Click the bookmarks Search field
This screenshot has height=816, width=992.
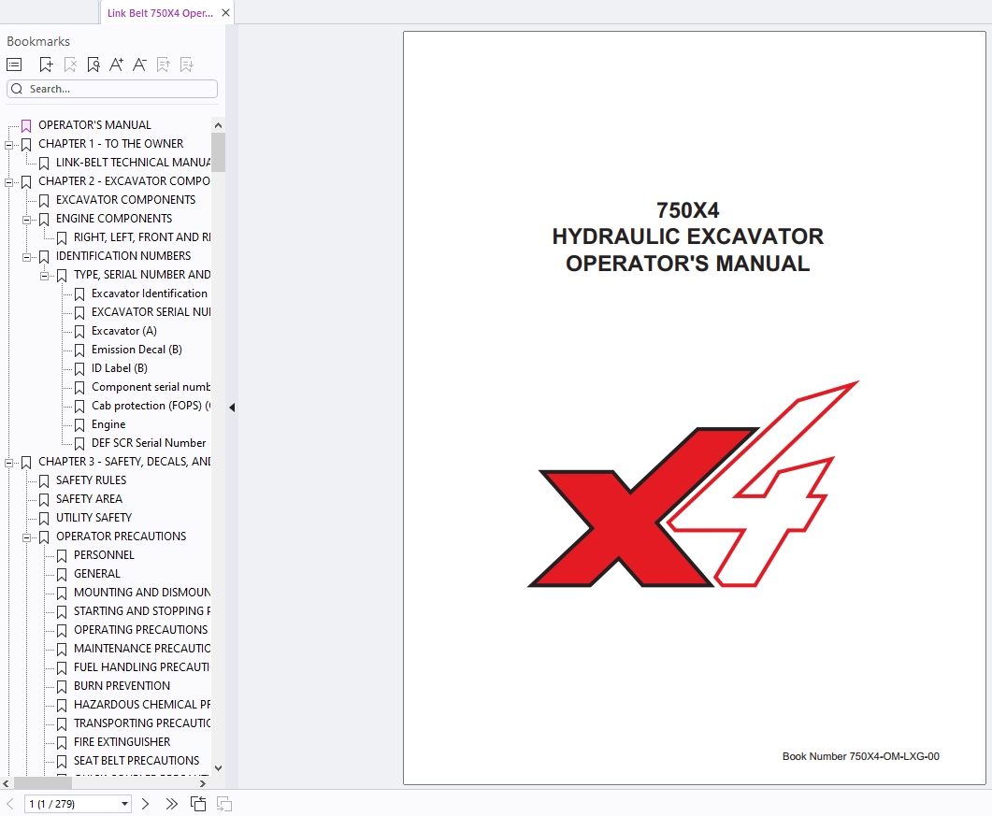112,89
